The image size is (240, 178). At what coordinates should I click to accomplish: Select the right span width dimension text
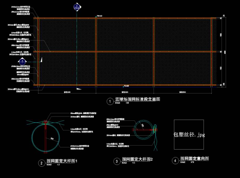(x=182, y=92)
